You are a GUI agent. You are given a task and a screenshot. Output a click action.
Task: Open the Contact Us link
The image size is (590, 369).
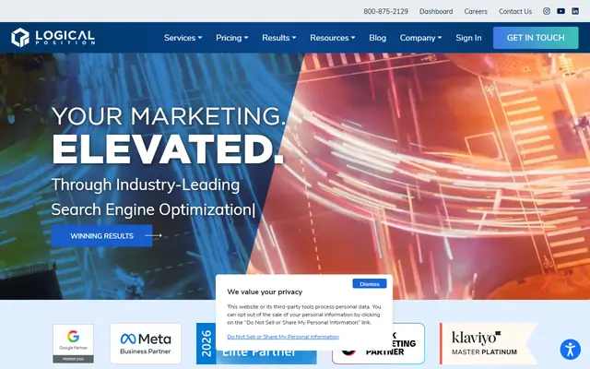(x=515, y=11)
